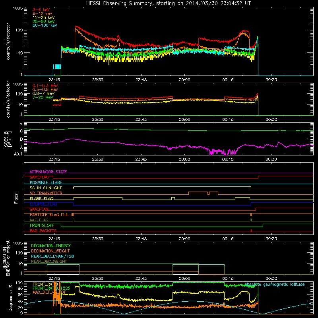Select the 25-50 keV legend label

(44, 21)
